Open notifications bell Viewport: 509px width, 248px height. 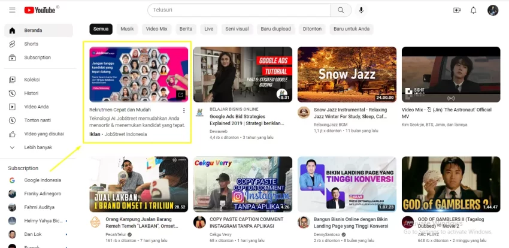473,10
